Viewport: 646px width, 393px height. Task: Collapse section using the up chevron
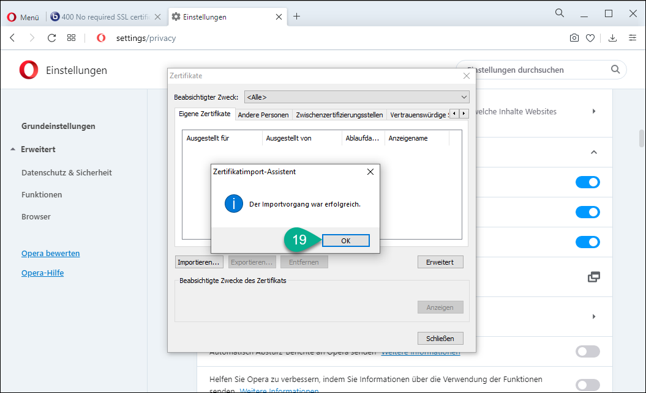[593, 152]
